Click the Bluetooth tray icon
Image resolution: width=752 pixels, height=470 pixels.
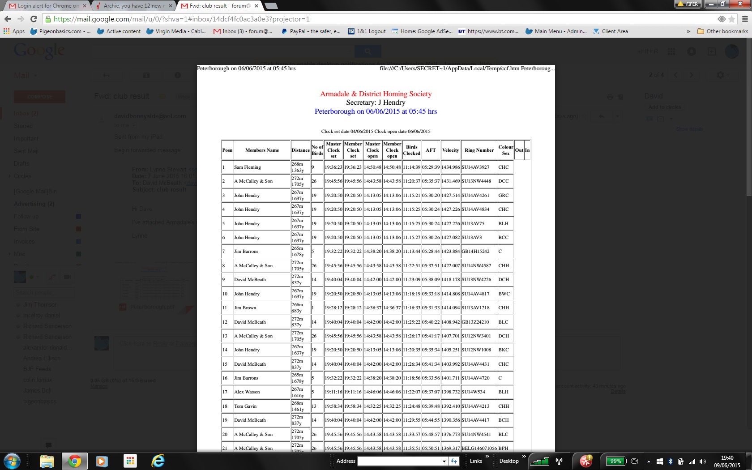pos(671,461)
